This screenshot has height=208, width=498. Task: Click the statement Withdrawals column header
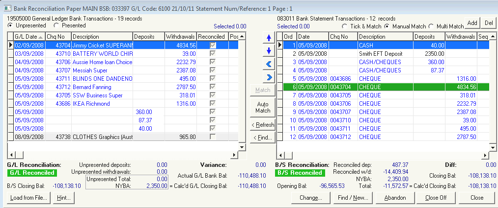pos(461,37)
